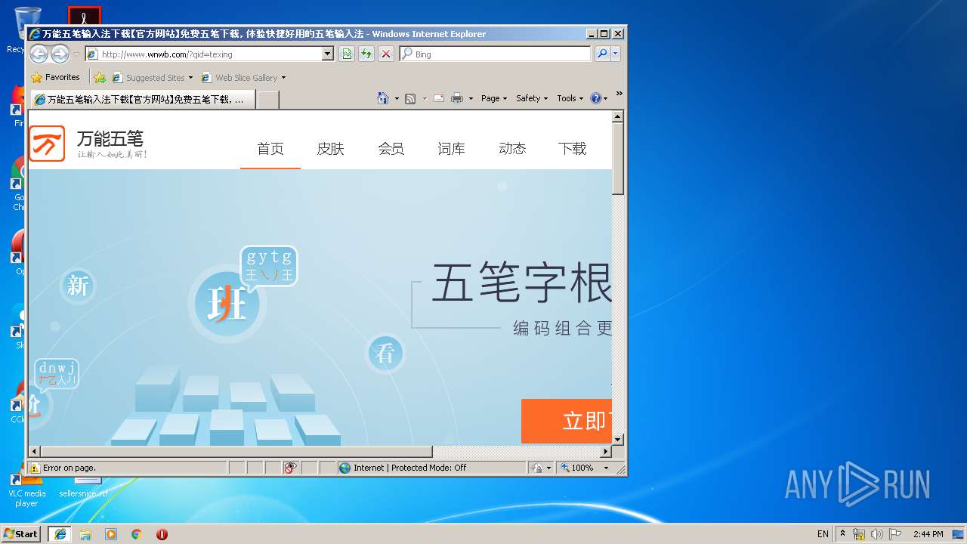
Task: Expand command bar overflow chevron
Action: 619,94
